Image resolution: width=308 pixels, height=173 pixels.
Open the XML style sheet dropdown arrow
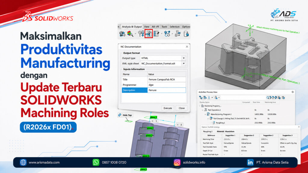click(x=184, y=64)
